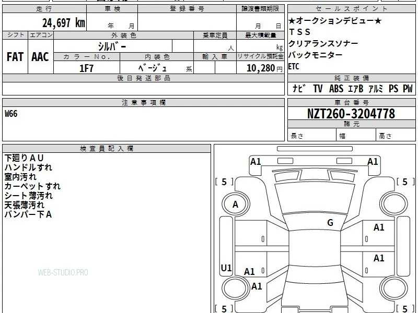Click the 高さ dimension label
418x313 pixels.
tap(385, 136)
